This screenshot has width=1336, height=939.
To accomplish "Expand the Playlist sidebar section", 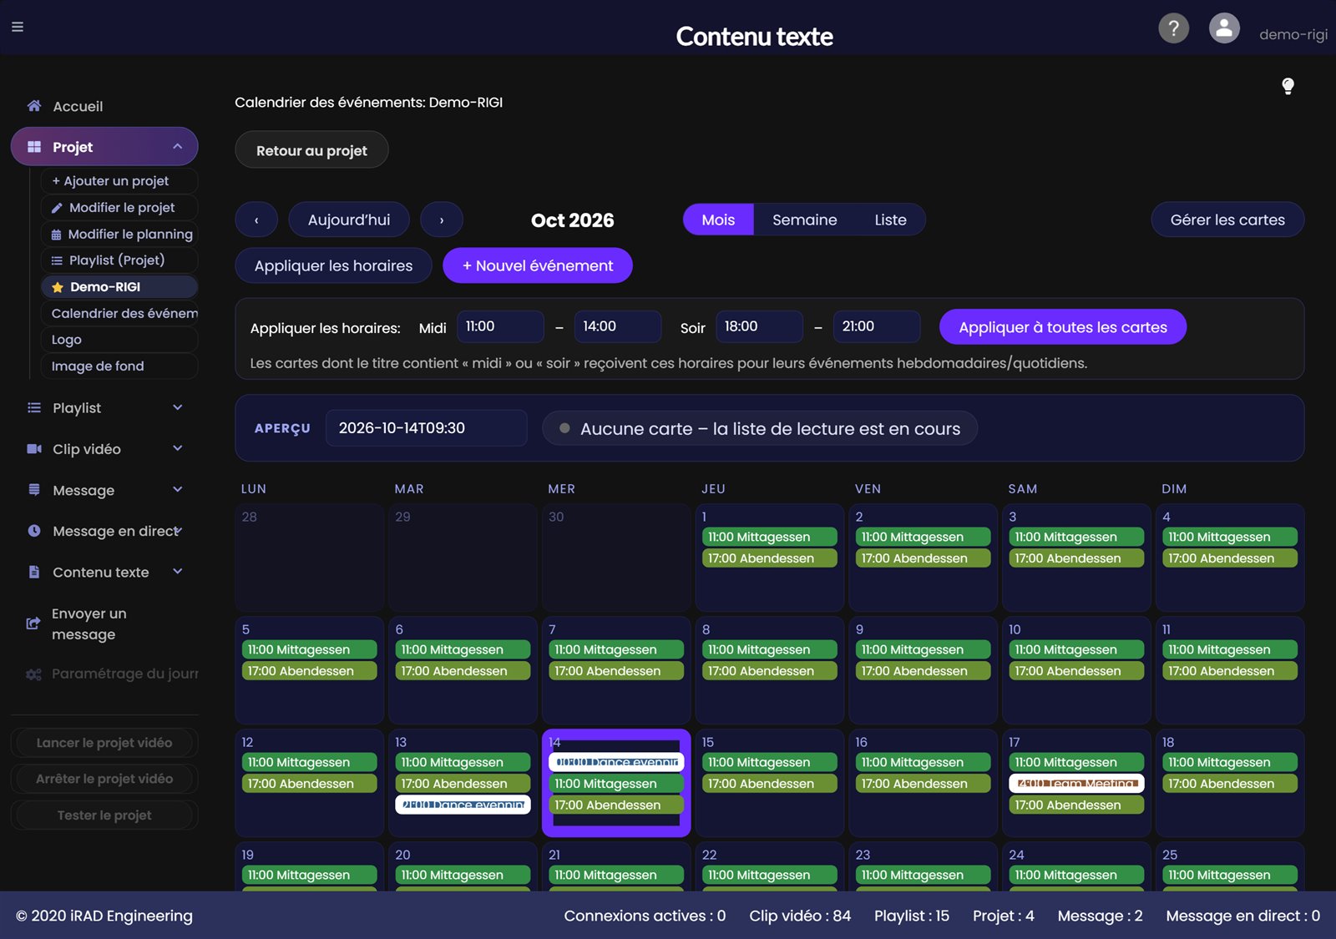I will [178, 407].
